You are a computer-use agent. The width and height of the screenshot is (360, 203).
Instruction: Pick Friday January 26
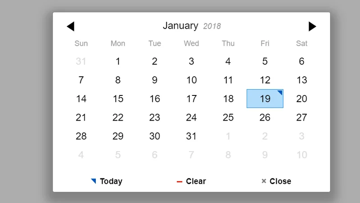tap(265, 117)
